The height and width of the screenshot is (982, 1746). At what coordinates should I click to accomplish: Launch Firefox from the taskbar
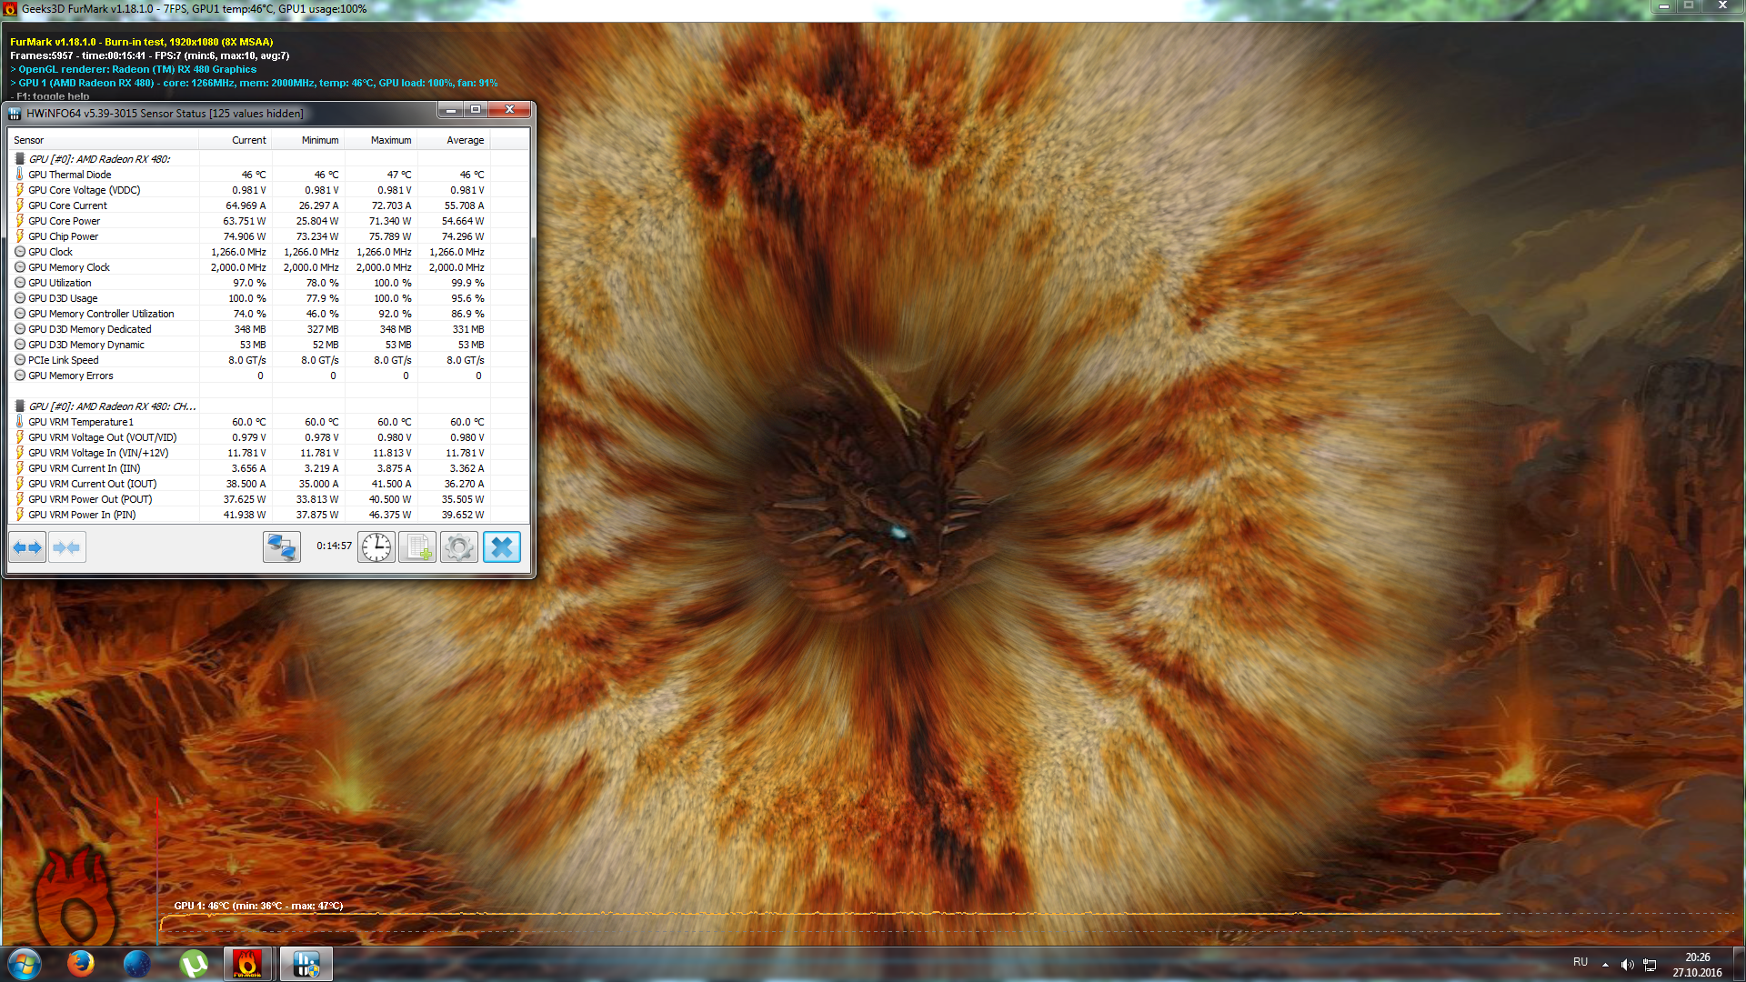pyautogui.click(x=81, y=964)
